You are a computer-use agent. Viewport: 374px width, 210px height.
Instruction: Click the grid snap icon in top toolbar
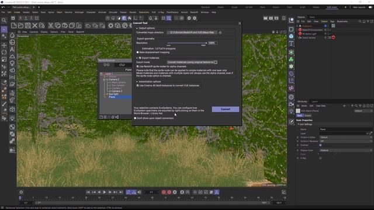169,18
